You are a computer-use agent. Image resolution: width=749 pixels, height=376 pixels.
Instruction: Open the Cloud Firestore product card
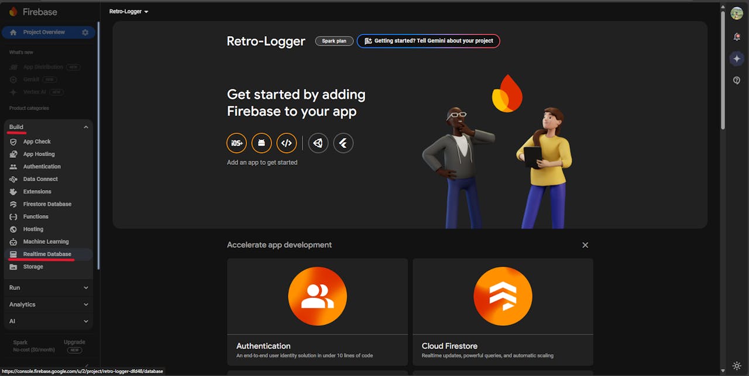503,312
